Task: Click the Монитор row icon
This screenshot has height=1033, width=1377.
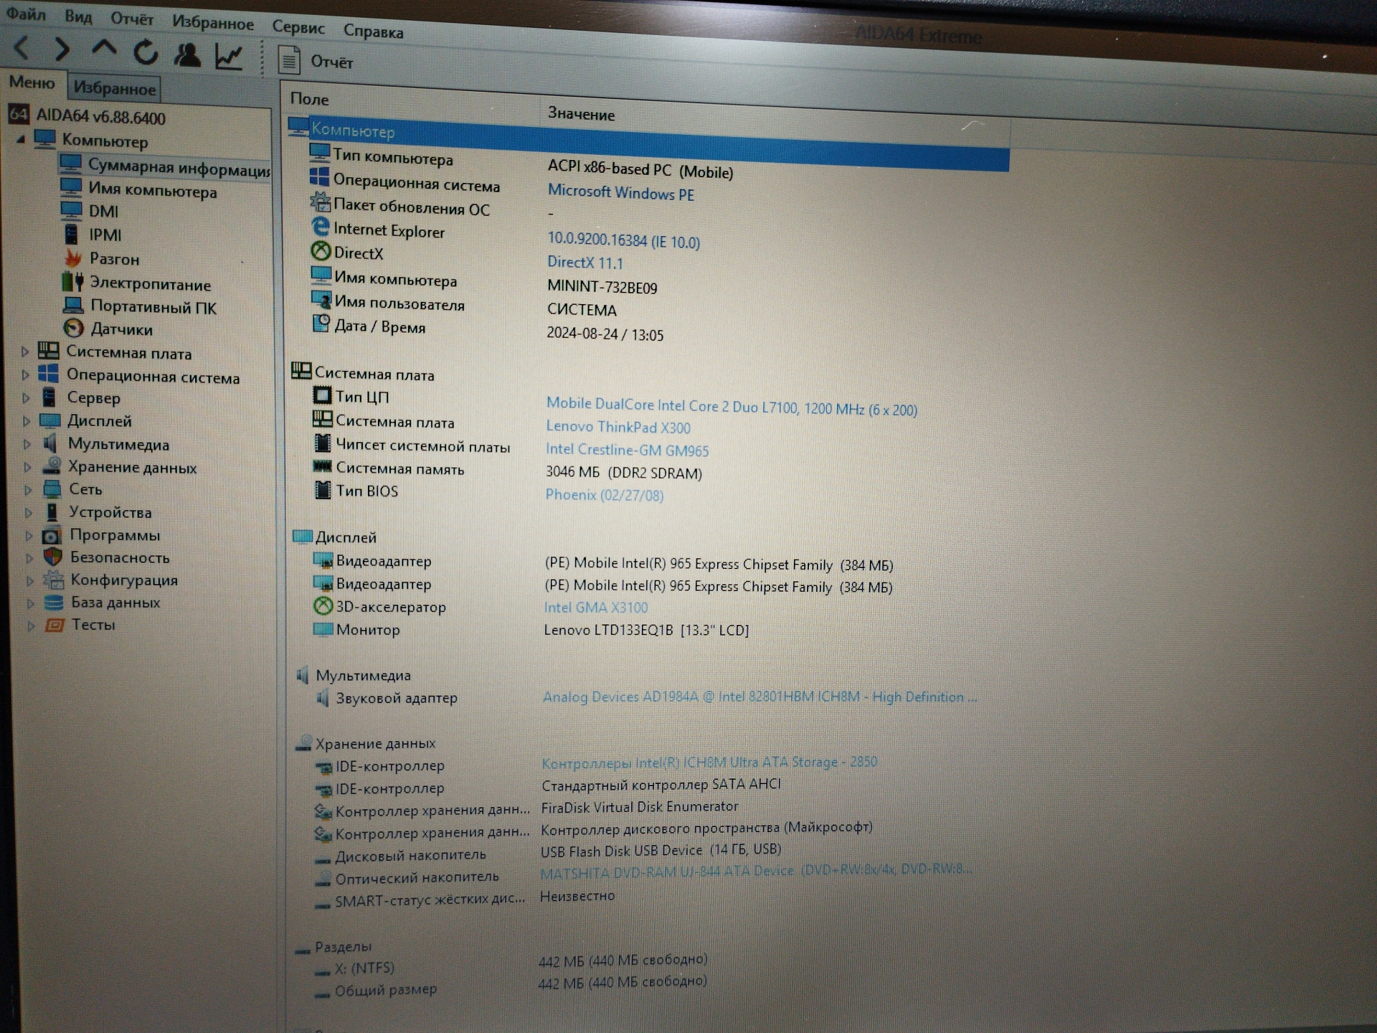Action: pyautogui.click(x=323, y=629)
